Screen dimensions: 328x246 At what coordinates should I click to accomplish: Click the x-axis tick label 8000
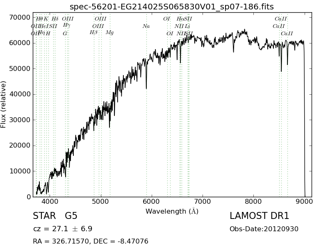pos(253,202)
